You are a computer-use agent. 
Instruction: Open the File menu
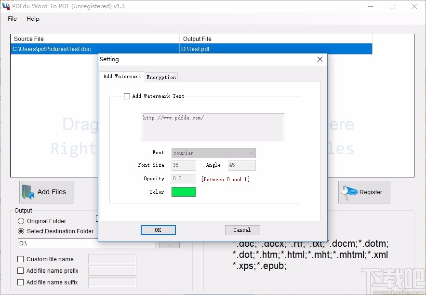[x=12, y=19]
